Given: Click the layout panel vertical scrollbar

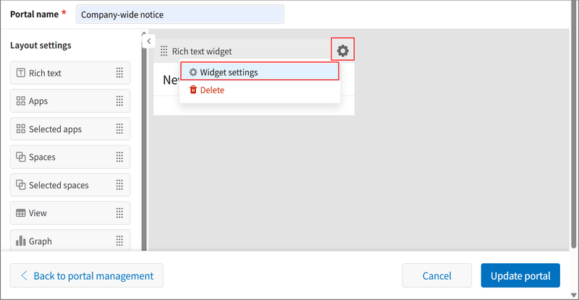Looking at the screenshot, I should [143, 145].
